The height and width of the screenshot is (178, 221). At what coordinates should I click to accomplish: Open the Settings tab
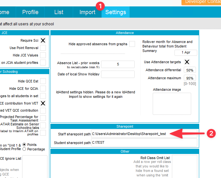(115, 12)
